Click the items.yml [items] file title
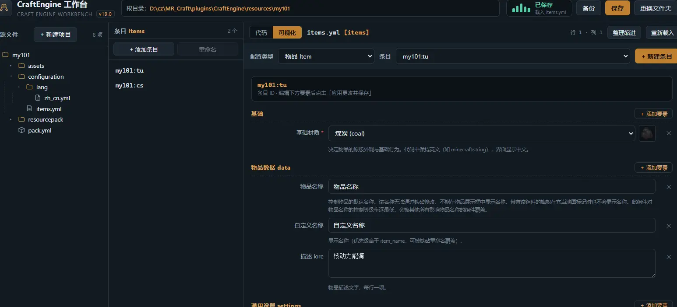This screenshot has height=307, width=677. 338,32
